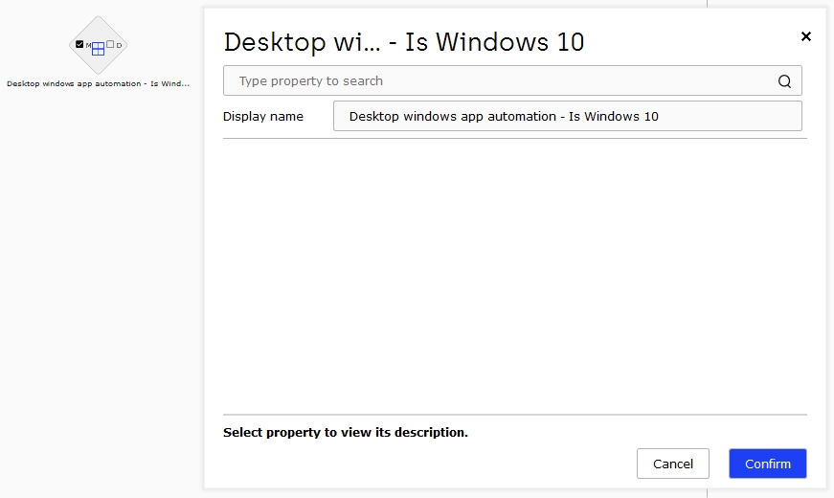Click the 'Display name' label

(x=262, y=116)
